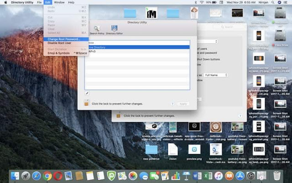Select the 'vision' document on the desktop

point(173,151)
